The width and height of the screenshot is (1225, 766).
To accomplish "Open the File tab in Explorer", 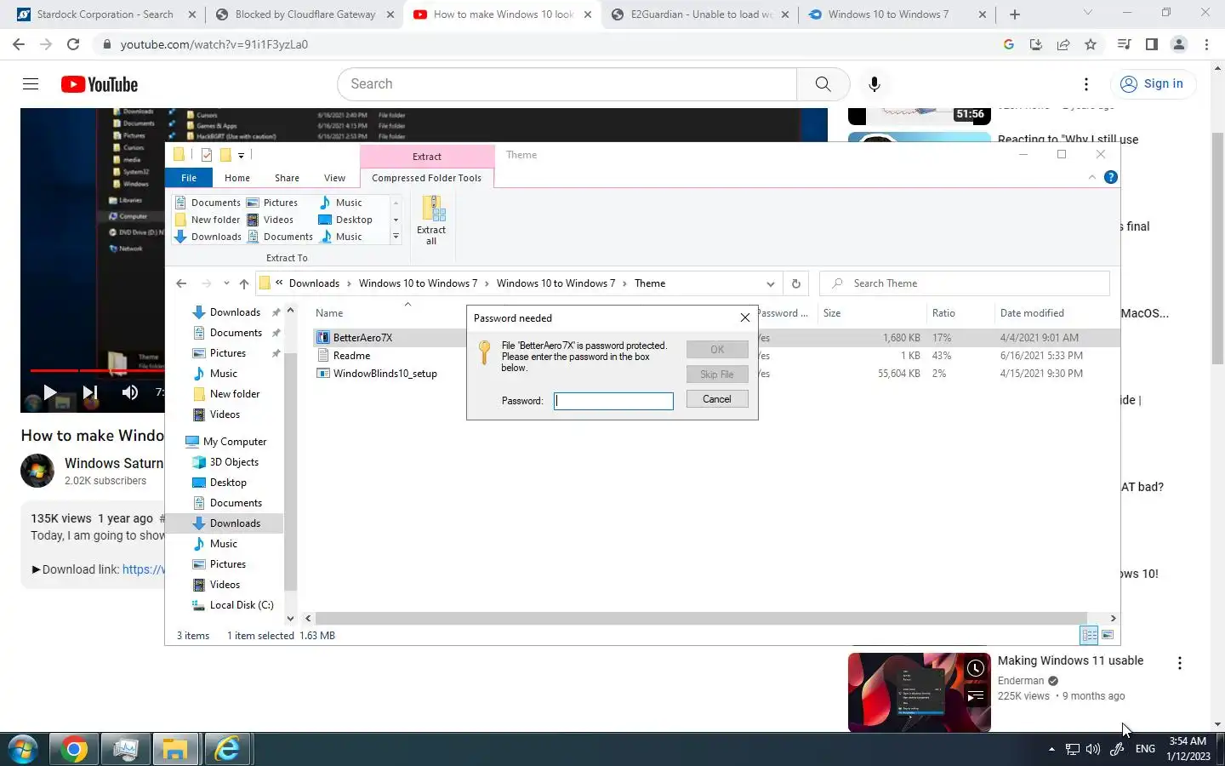I will [189, 178].
